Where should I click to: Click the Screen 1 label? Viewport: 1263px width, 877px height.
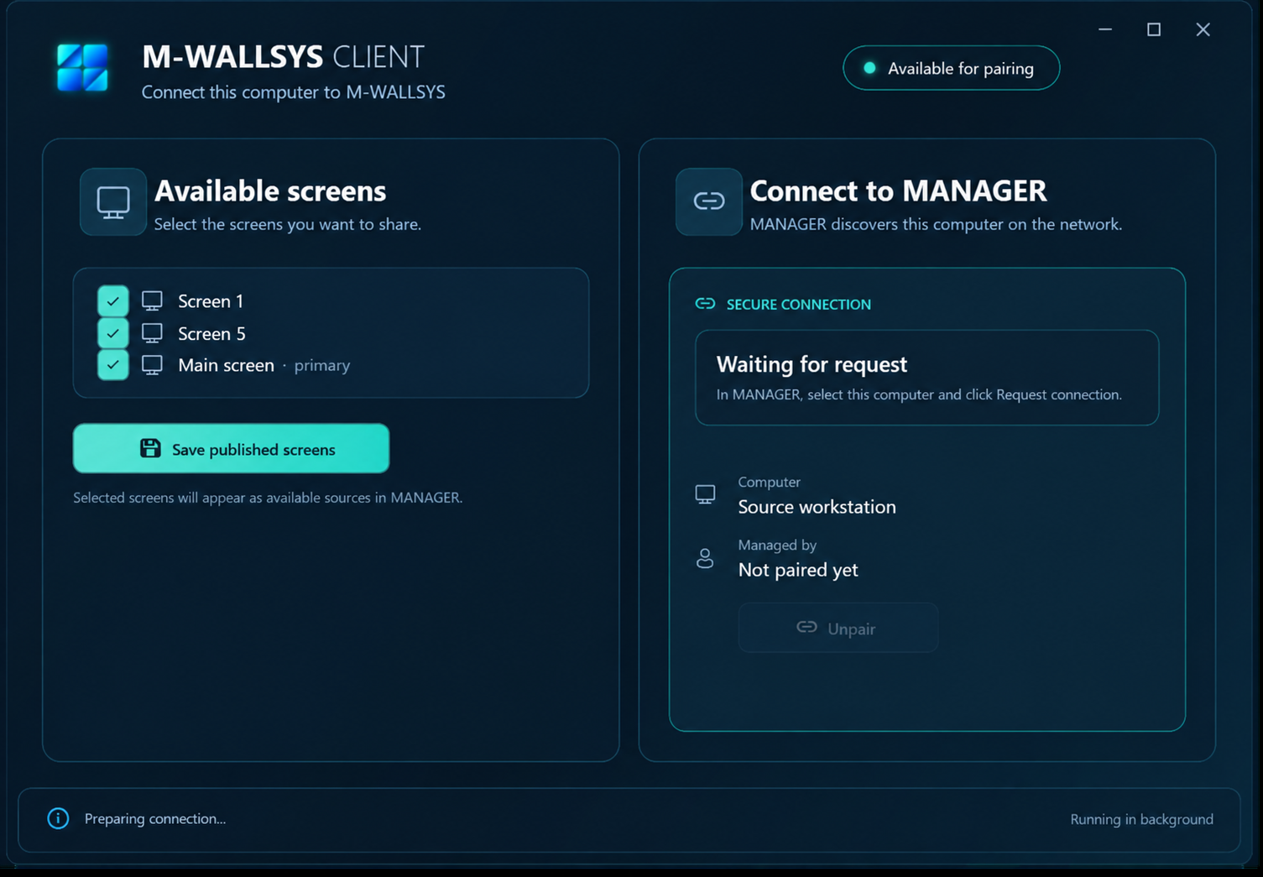(211, 301)
